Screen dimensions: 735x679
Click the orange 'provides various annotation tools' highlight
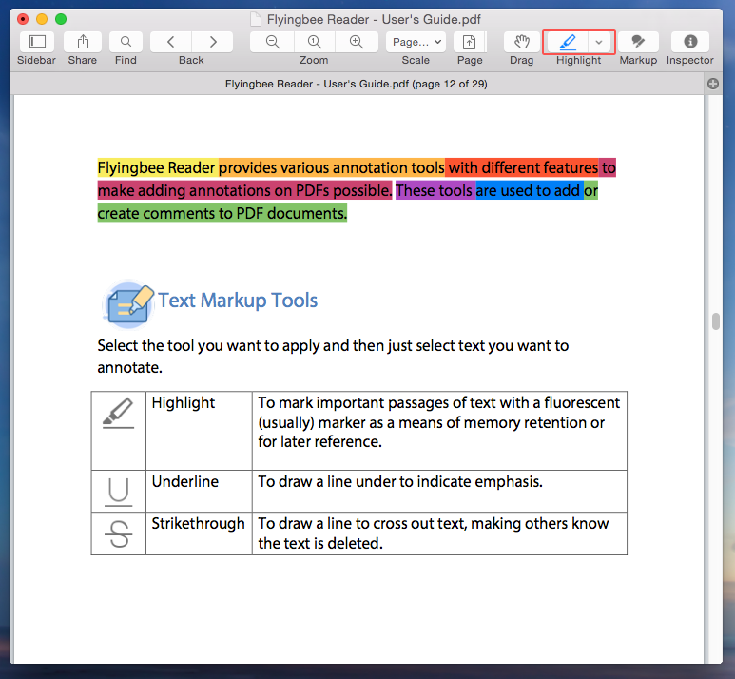[332, 167]
